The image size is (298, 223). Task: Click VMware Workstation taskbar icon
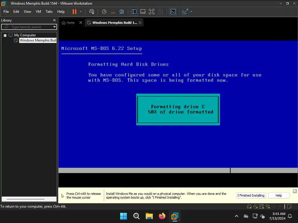coord(175,216)
